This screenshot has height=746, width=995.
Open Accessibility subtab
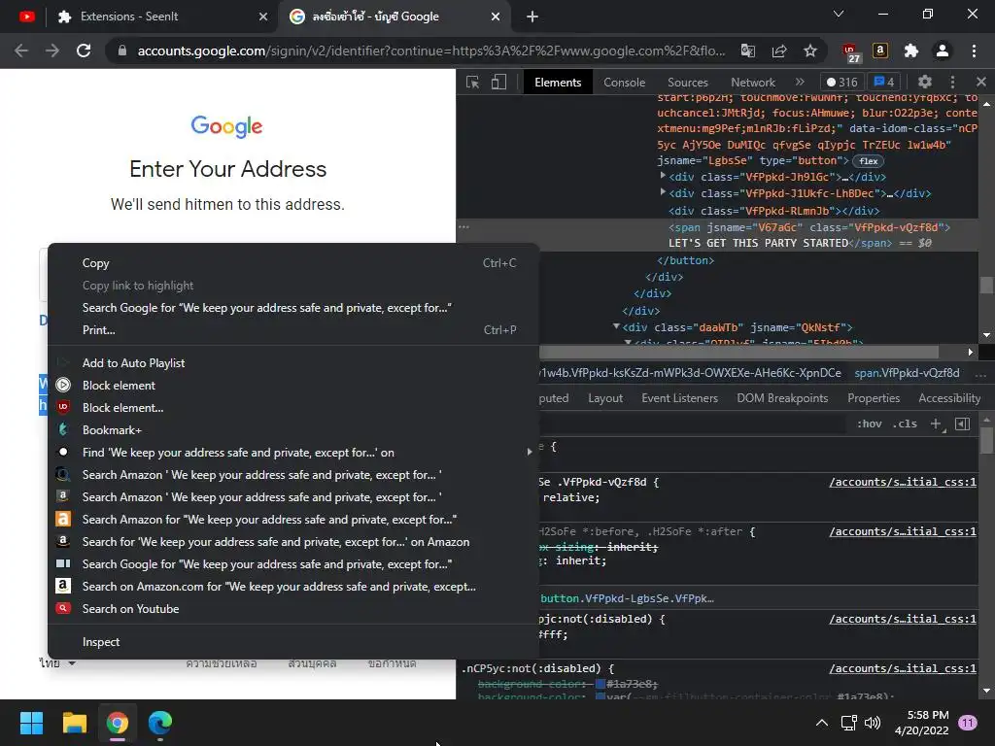click(949, 398)
